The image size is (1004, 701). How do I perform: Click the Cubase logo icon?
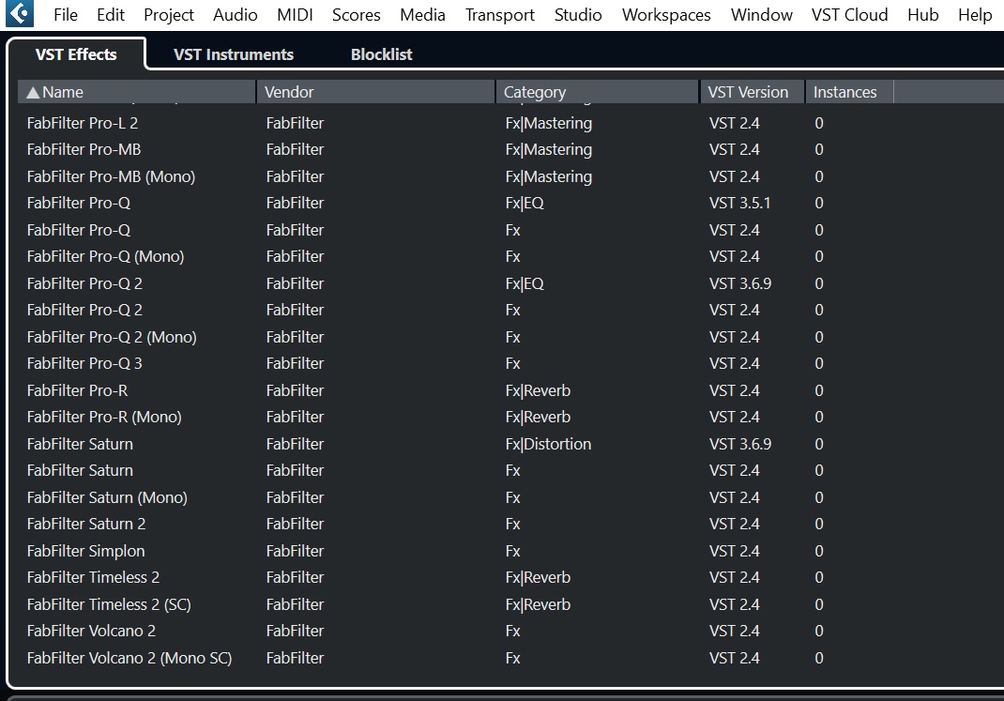[x=19, y=13]
